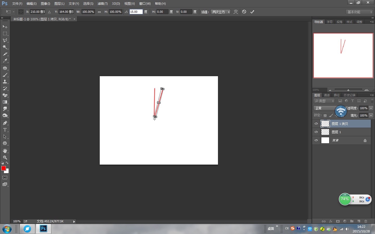Open the 滤镜(T) menu
Screen dimensions: 375x234
102,4
